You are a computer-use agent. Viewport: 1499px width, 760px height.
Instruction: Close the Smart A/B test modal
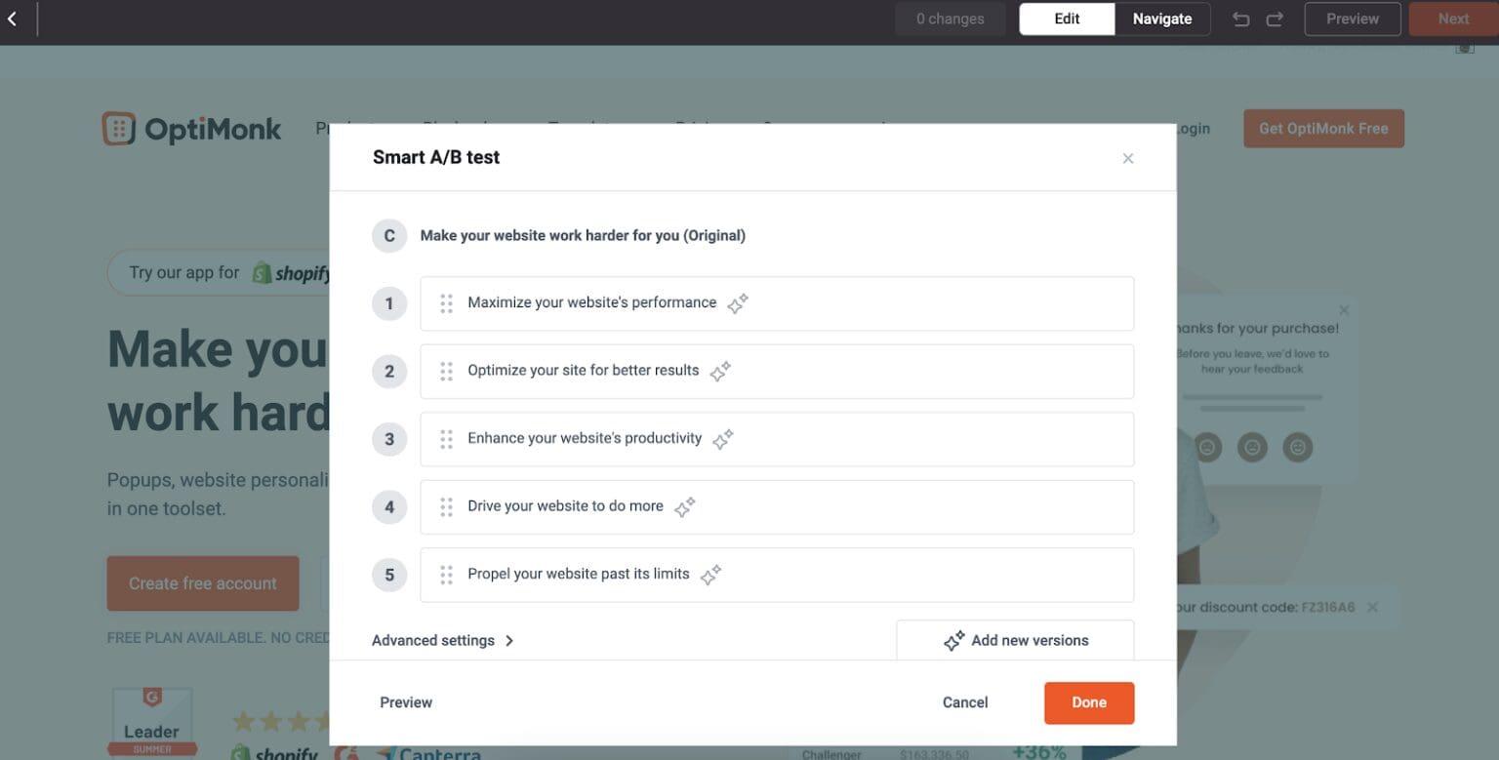pos(1127,158)
